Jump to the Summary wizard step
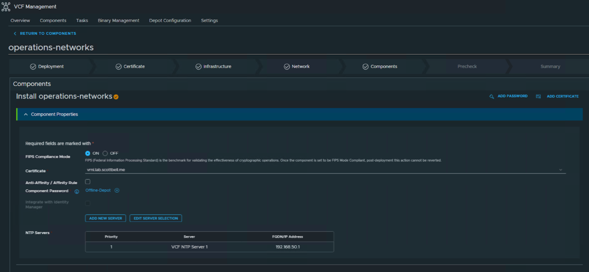This screenshot has height=272, width=589. coord(550,67)
